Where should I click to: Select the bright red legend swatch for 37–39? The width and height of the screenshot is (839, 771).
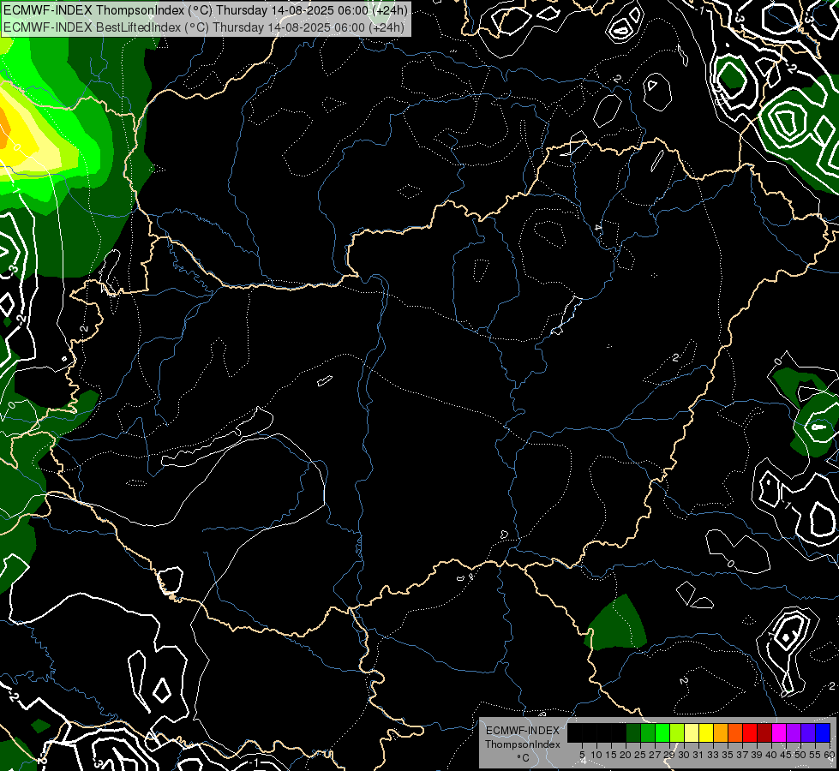[x=750, y=732]
